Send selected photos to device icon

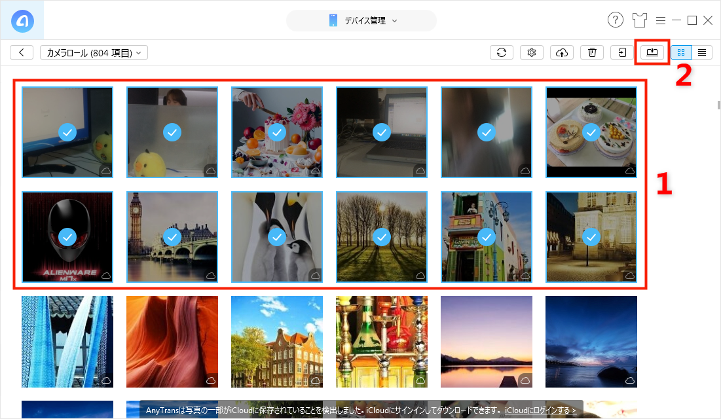click(622, 52)
